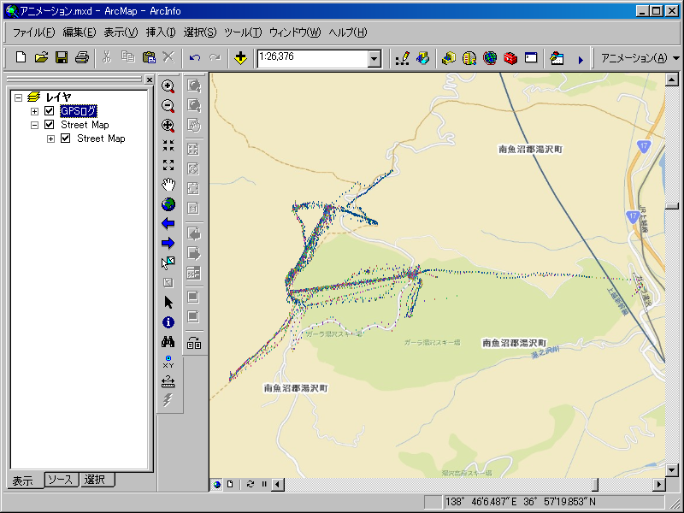Viewport: 684px width, 513px height.
Task: Switch to Data View globe button
Action: click(217, 484)
